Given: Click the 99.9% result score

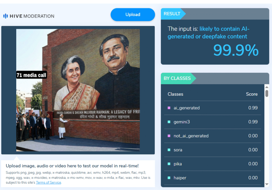Looking at the screenshot, I should pos(236,50).
